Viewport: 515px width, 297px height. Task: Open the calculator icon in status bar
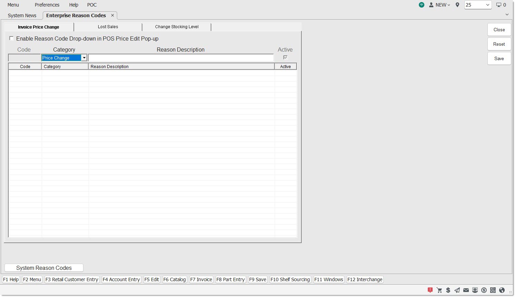[493, 290]
